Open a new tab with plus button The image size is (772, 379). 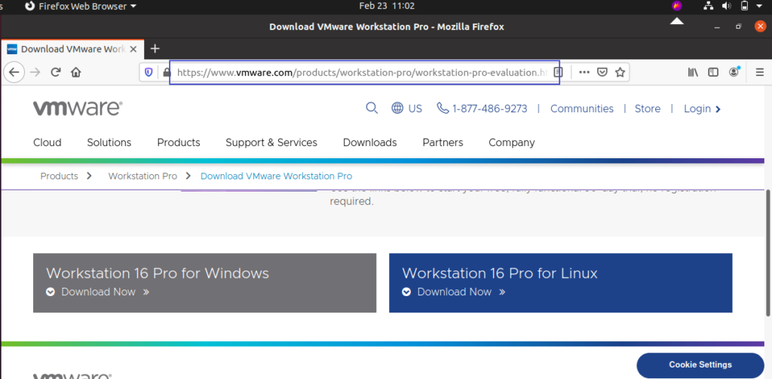[x=155, y=49]
